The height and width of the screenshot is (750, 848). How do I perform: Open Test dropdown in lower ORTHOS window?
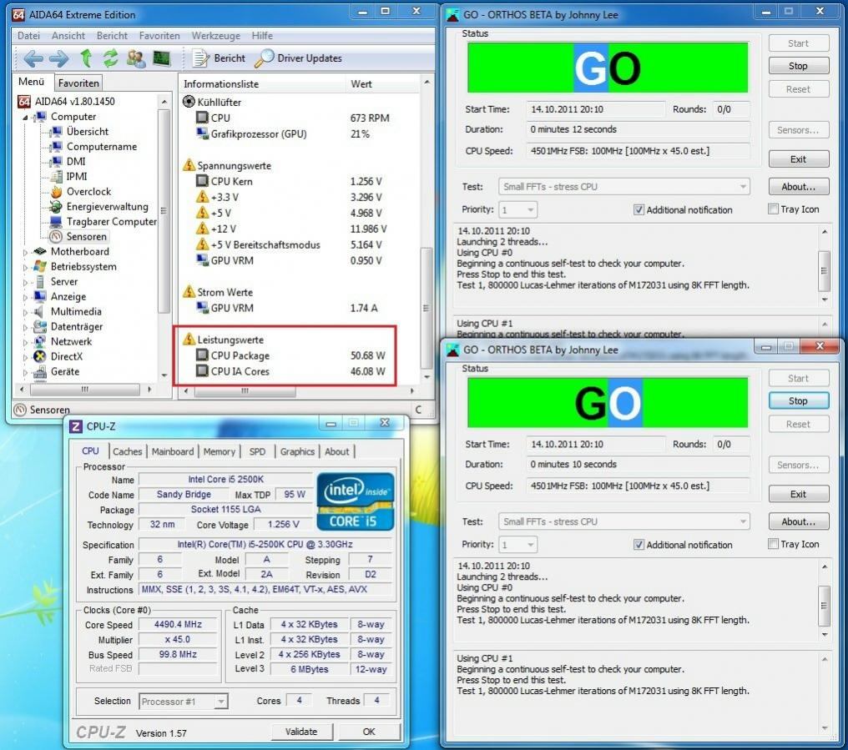click(624, 521)
